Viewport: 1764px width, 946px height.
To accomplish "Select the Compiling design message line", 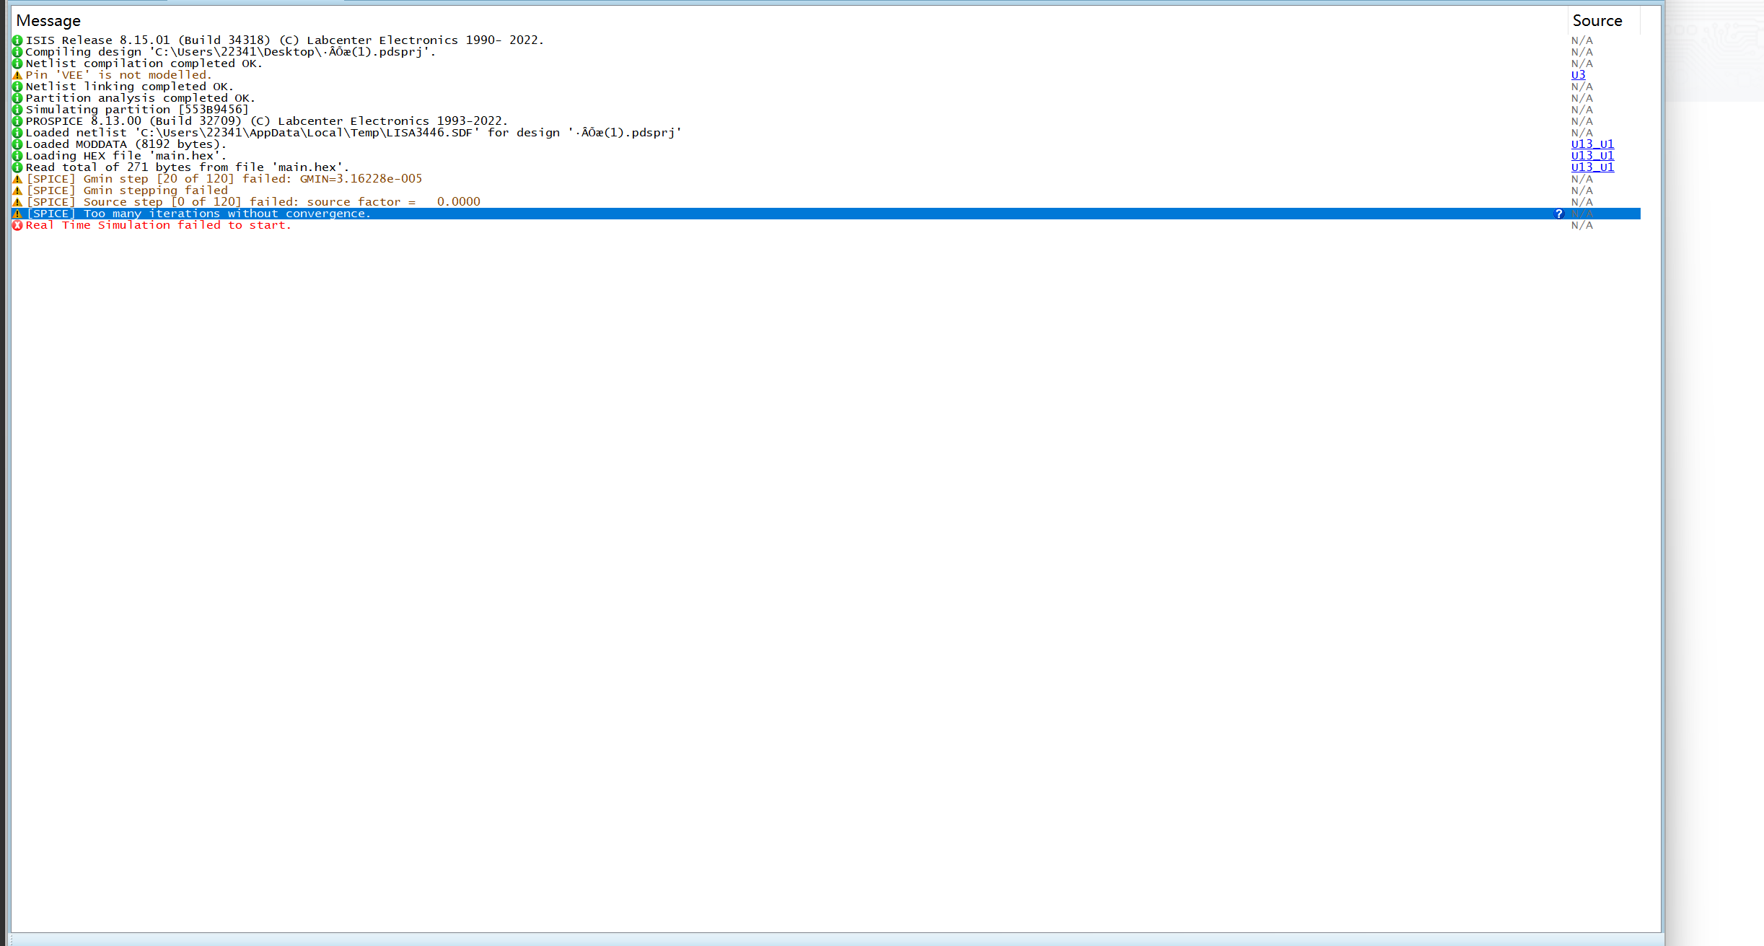I will coord(231,52).
